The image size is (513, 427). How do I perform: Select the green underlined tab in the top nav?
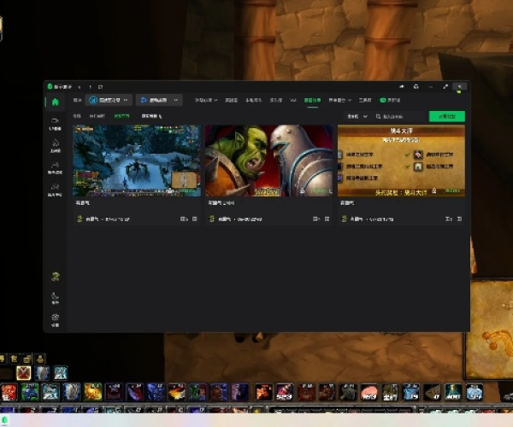(312, 100)
